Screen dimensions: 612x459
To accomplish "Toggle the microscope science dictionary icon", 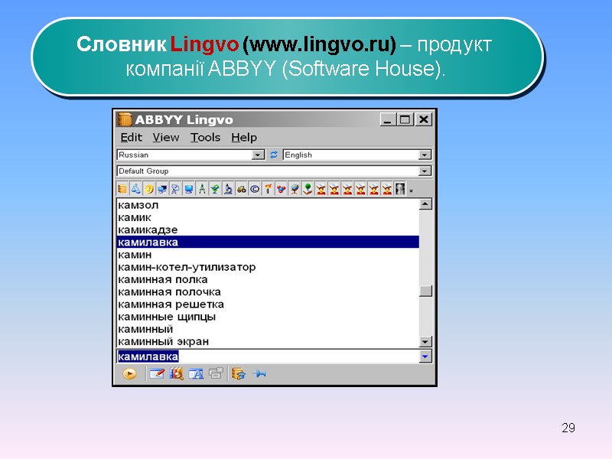I will [228, 189].
